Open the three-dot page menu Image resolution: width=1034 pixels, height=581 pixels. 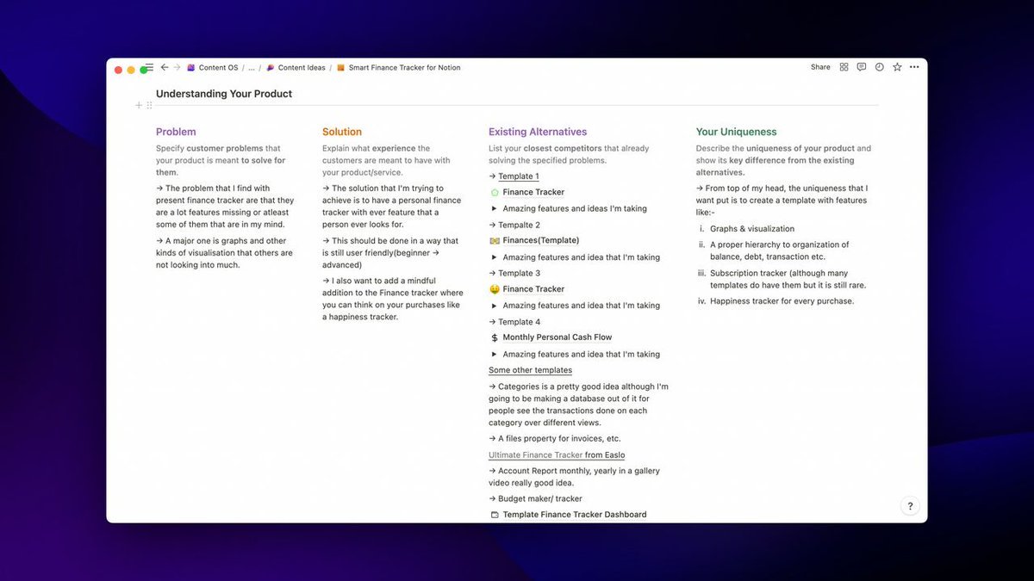(x=914, y=67)
